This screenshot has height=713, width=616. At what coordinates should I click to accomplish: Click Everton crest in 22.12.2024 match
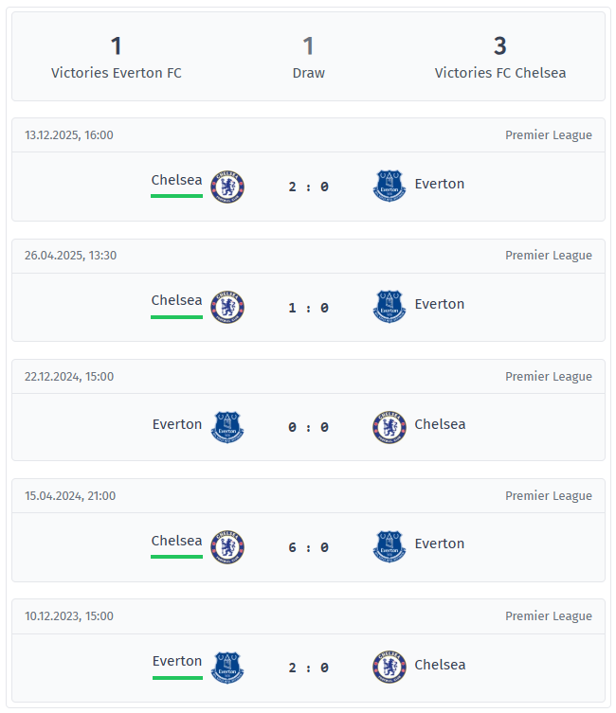click(x=227, y=427)
